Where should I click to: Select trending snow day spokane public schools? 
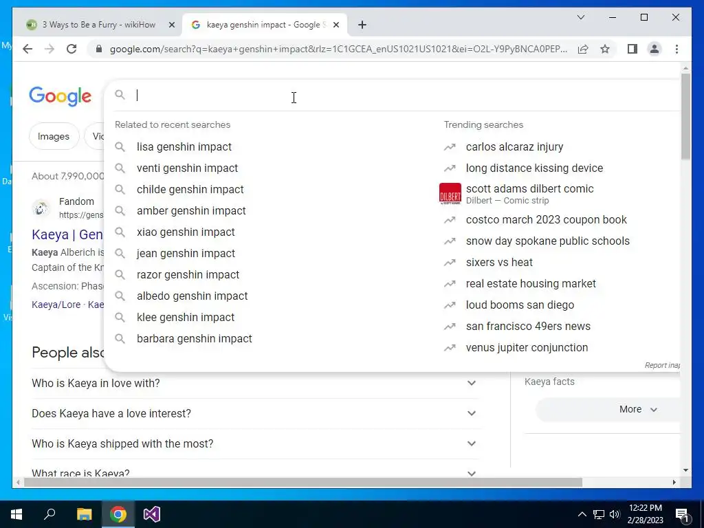547,241
